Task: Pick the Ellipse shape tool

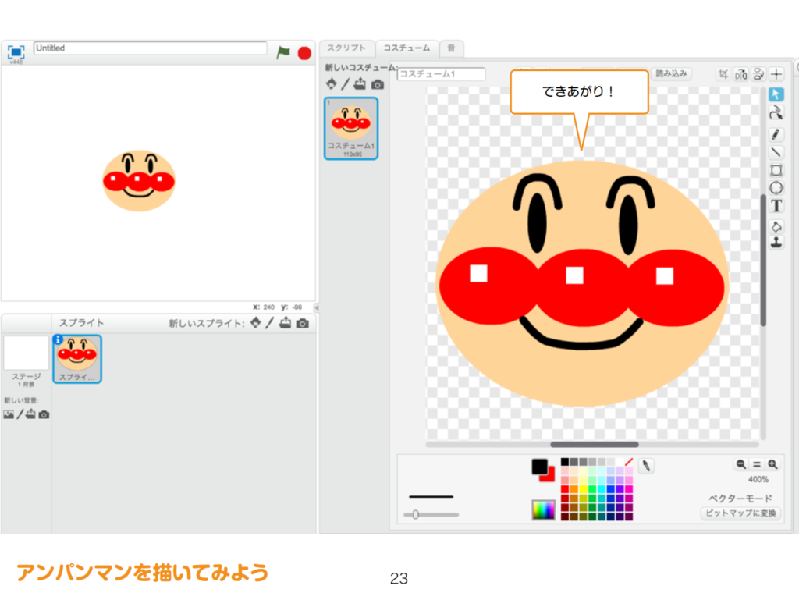Action: [x=776, y=187]
